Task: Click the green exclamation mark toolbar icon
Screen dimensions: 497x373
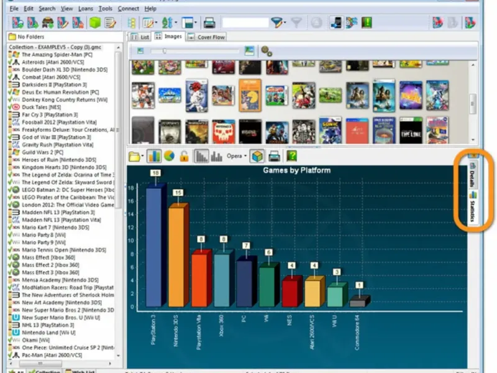Action: 367,22
